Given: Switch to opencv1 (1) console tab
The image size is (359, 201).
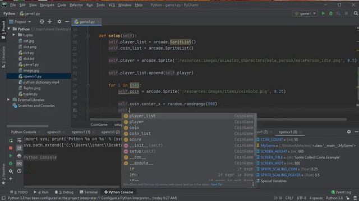Looking at the screenshot, I should coord(81,132).
